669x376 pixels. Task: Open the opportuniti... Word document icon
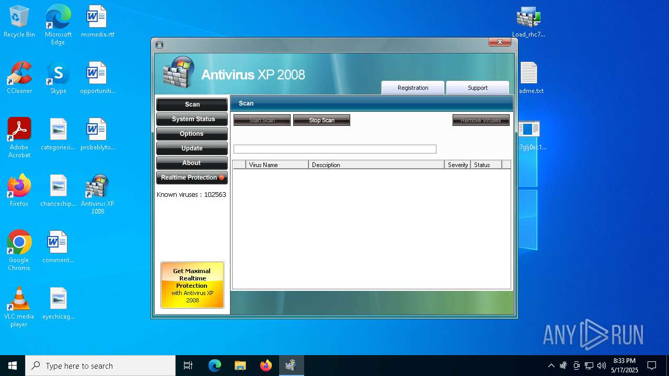(97, 78)
